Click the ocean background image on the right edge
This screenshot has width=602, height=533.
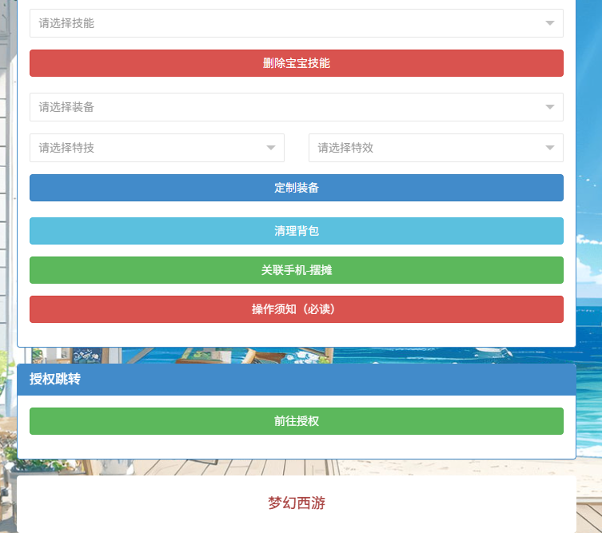point(590,320)
